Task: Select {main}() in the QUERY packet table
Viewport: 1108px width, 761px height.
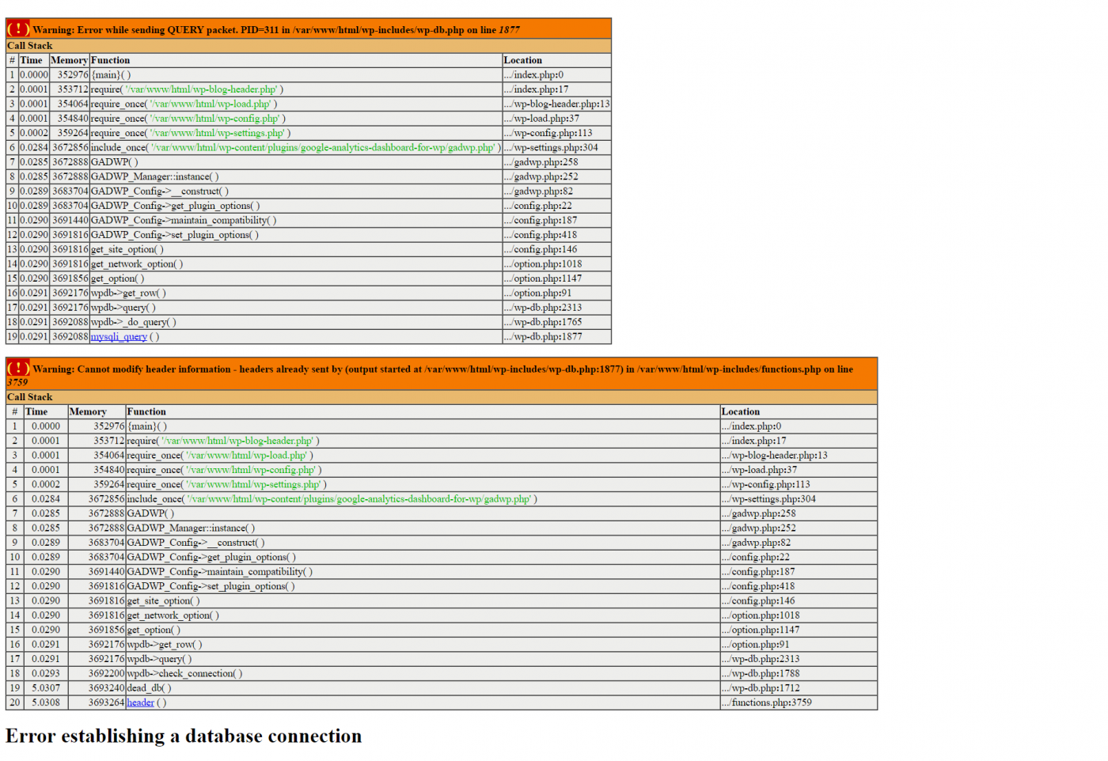Action: pyautogui.click(x=112, y=75)
